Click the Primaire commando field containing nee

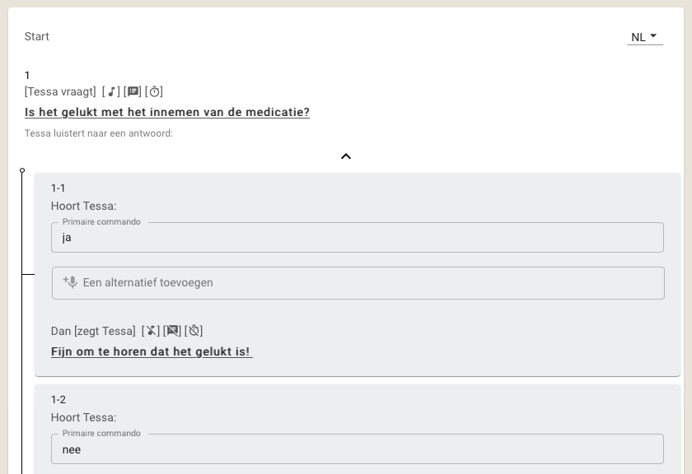(x=358, y=448)
